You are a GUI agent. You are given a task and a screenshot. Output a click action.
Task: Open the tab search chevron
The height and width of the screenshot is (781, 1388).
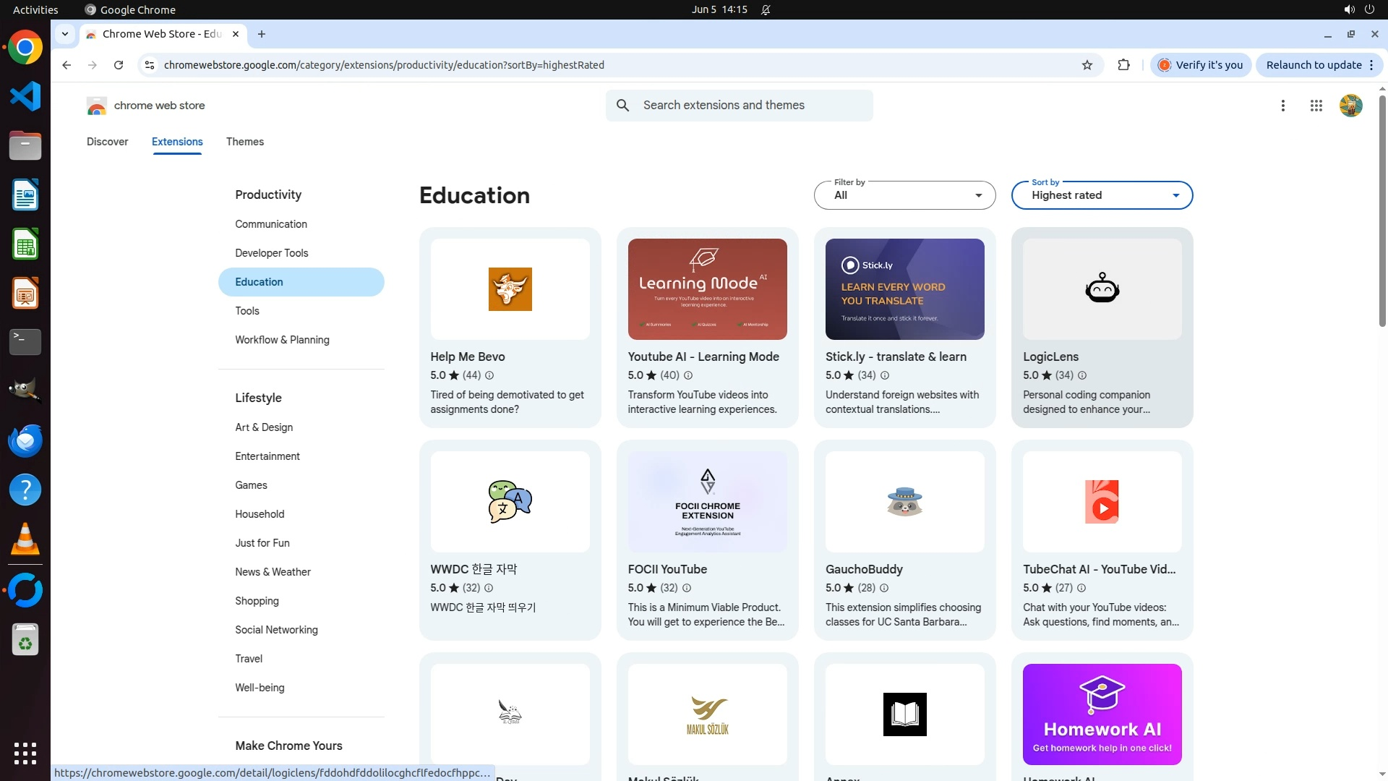pyautogui.click(x=65, y=34)
